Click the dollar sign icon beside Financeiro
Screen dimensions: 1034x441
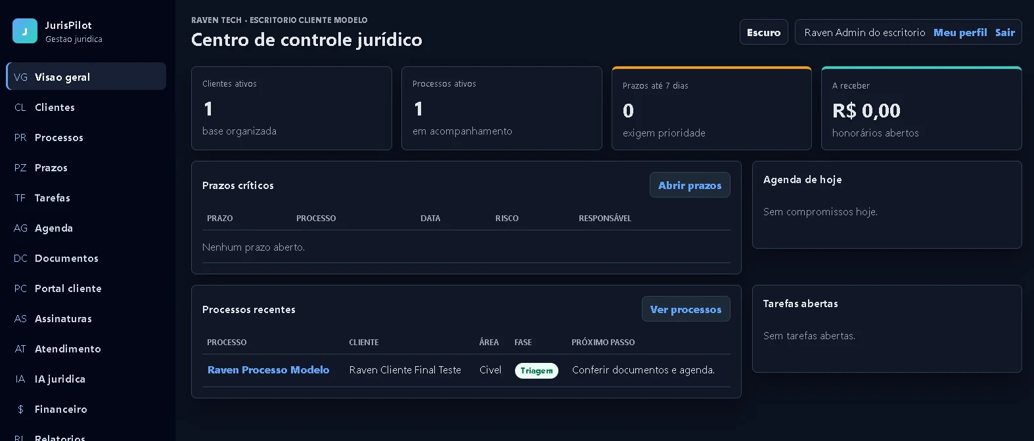20,409
